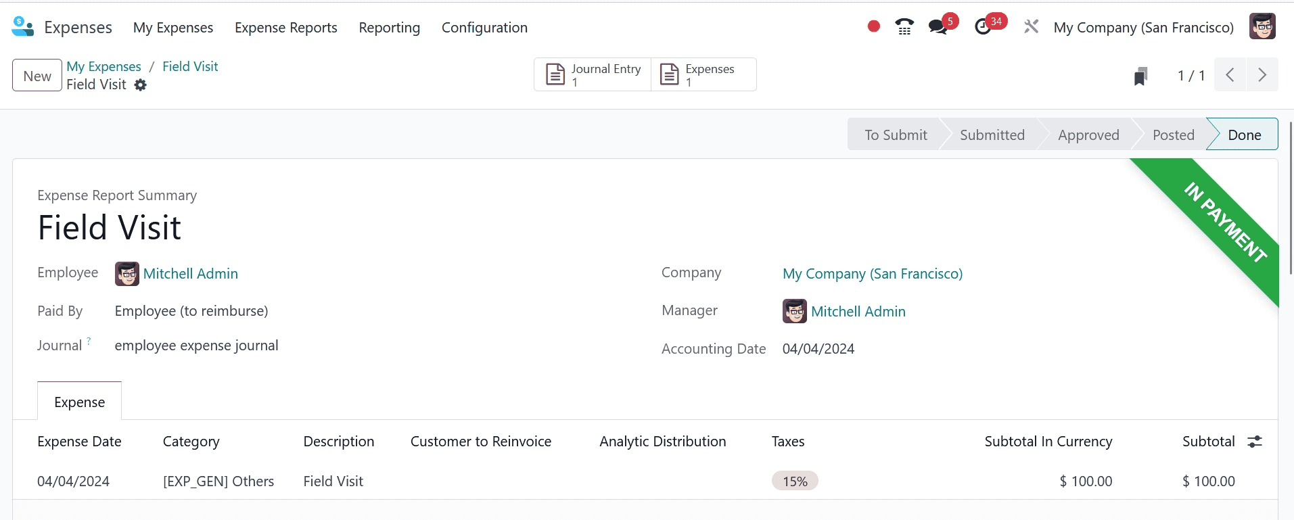Click the 15% tax tag
Screen dimensions: 1294x520
point(795,481)
